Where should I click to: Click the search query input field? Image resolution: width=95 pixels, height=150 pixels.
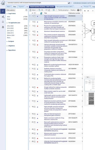37,3
